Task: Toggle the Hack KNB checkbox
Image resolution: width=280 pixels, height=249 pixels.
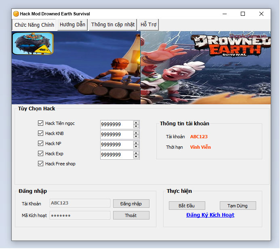Action: click(x=40, y=133)
